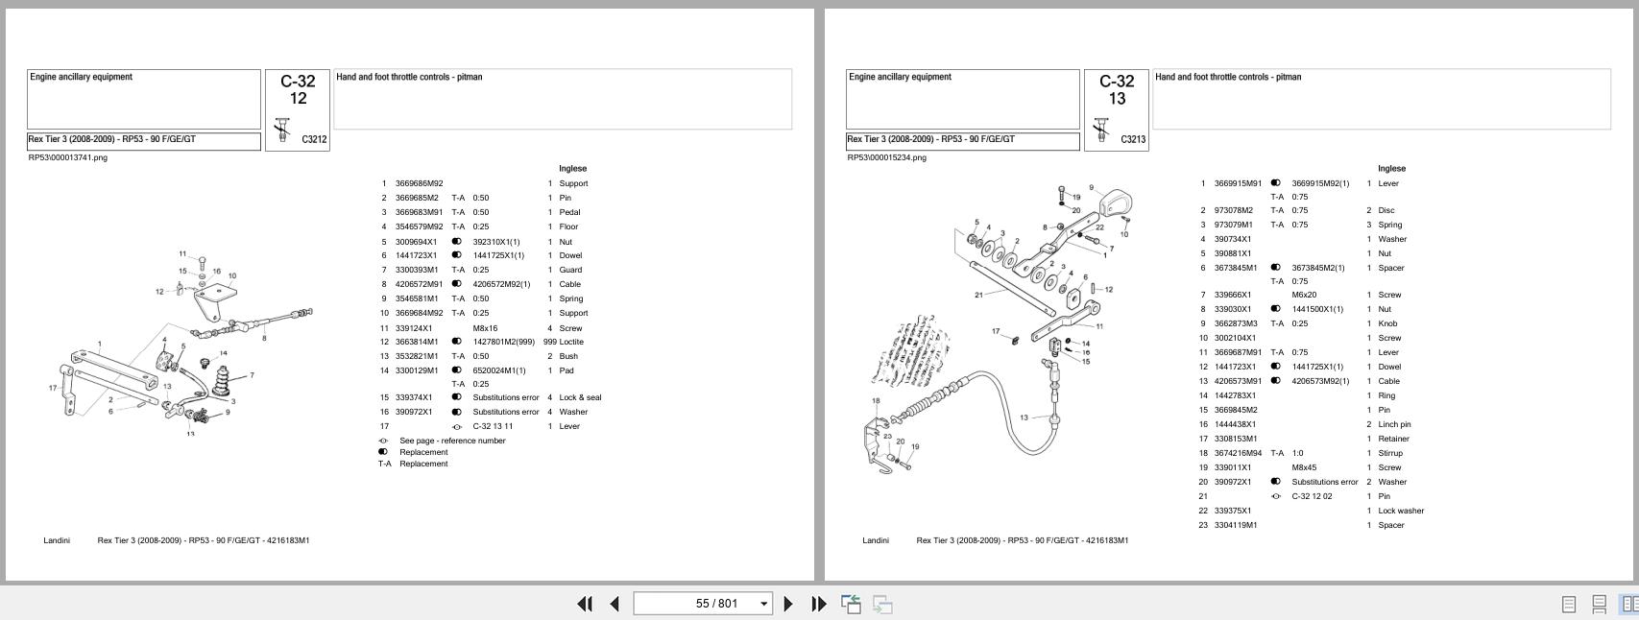This screenshot has width=1639, height=620.
Task: Follow reference C-32 12 02
Action: click(1312, 496)
